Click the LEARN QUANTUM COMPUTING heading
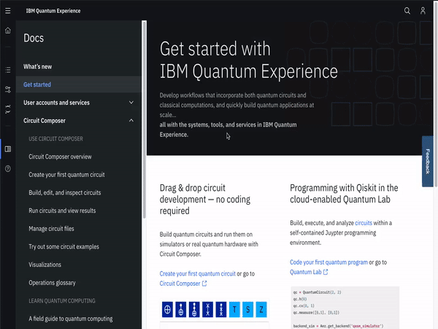Screen dimensions: 438x329 (x=62, y=300)
